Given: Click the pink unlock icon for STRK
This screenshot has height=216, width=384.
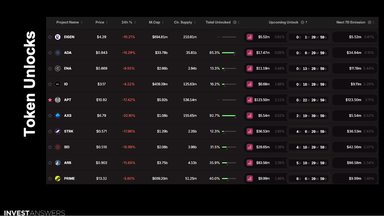Looking at the screenshot, I should pos(250,132).
